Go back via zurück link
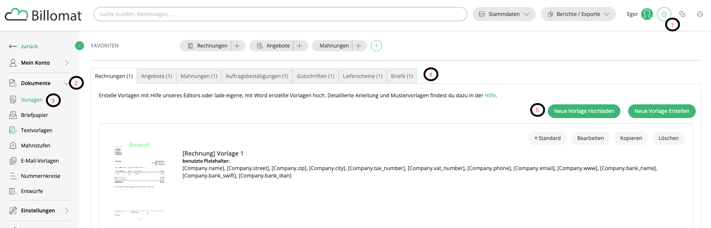Viewport: 711px width, 228px height. (29, 46)
